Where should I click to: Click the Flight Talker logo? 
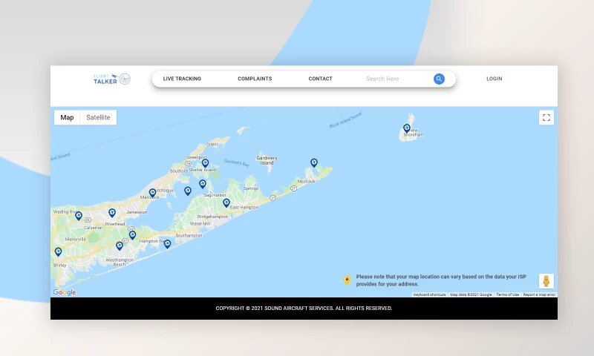[x=111, y=79]
